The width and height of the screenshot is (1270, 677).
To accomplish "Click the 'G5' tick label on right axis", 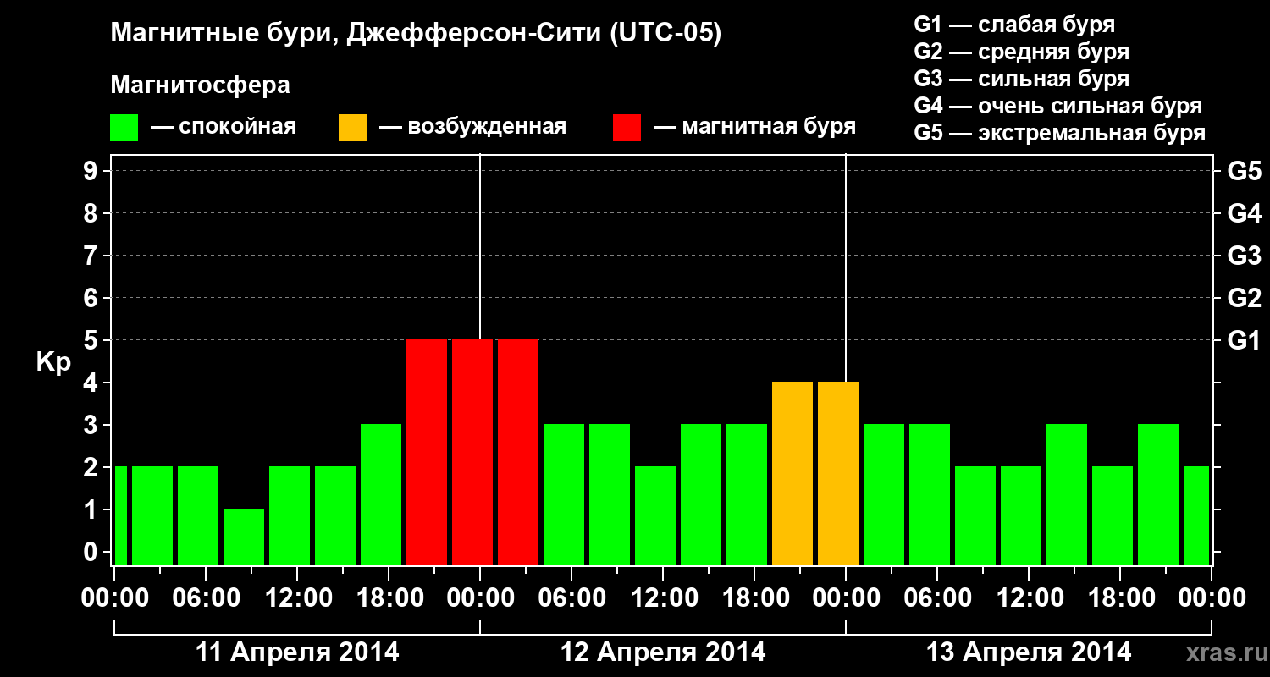I will (x=1245, y=171).
